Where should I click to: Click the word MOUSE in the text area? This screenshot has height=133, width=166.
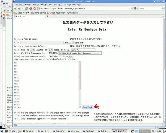coord(17,93)
